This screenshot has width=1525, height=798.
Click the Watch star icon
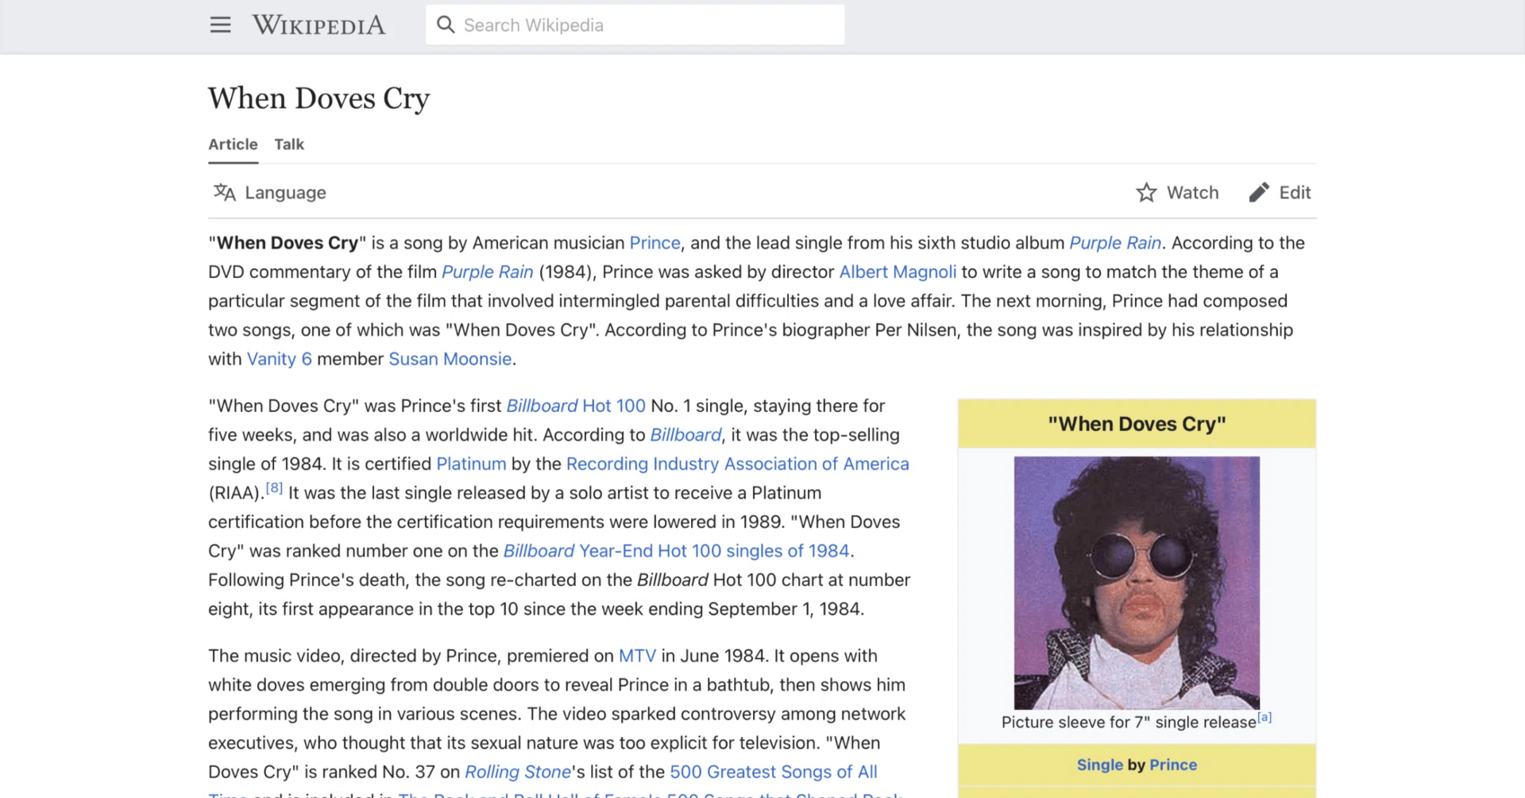pos(1146,192)
